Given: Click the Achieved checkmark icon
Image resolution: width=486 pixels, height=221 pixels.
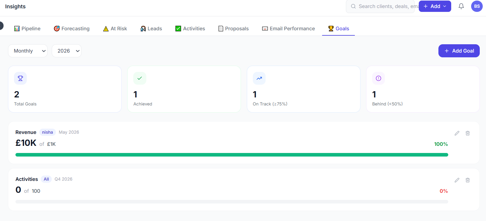Looking at the screenshot, I should pos(140,78).
